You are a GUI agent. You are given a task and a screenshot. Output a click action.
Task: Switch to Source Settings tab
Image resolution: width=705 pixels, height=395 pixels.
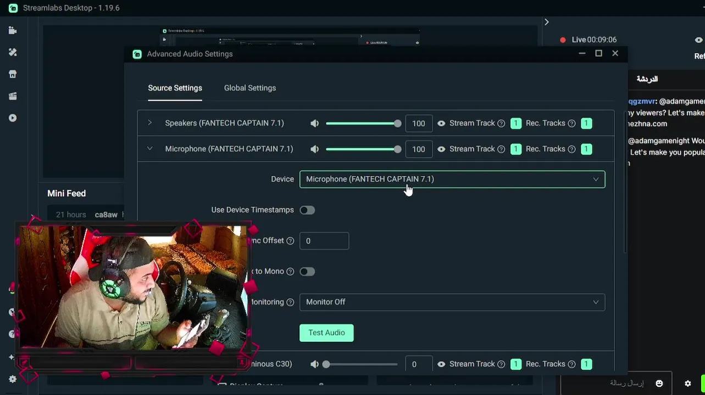[x=175, y=88]
